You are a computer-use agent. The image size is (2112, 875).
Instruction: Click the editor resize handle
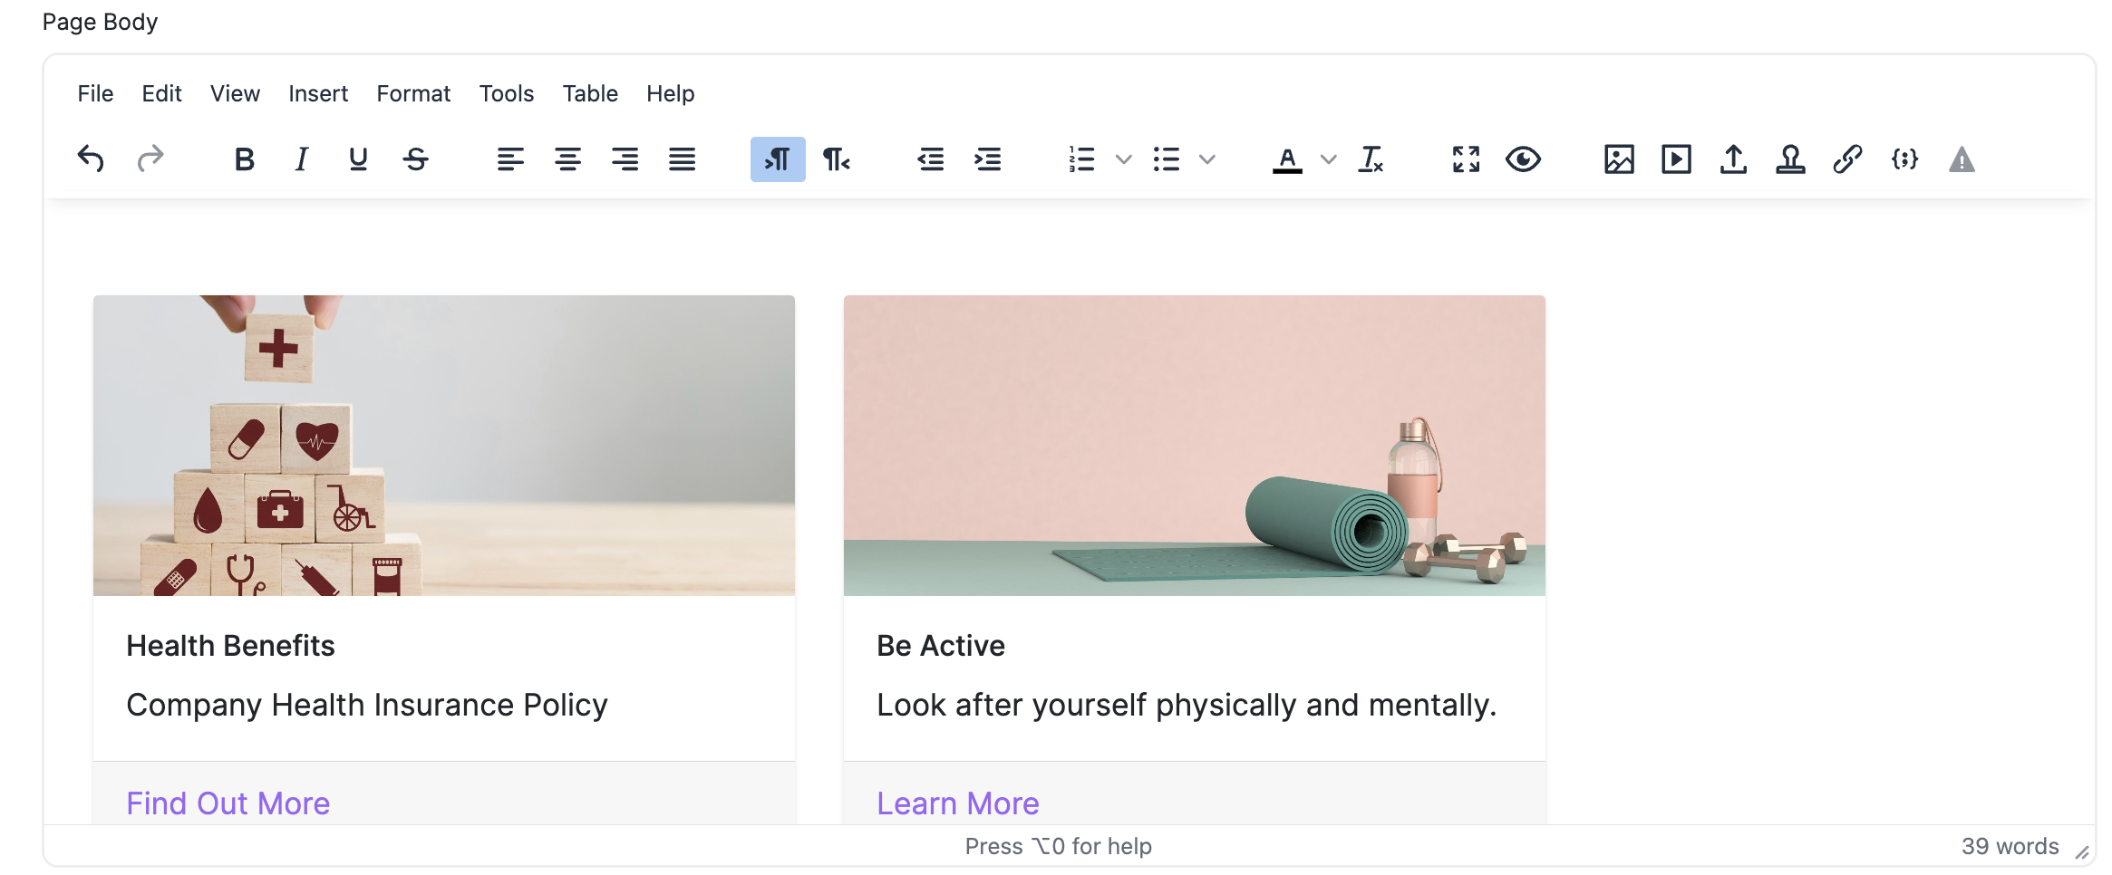(2082, 851)
